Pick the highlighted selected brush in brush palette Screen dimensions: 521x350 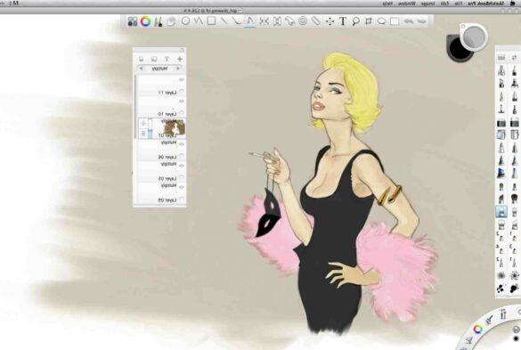(x=501, y=212)
